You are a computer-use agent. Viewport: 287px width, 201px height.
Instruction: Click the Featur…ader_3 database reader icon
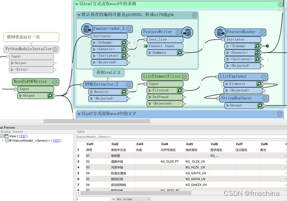pyautogui.click(x=87, y=29)
